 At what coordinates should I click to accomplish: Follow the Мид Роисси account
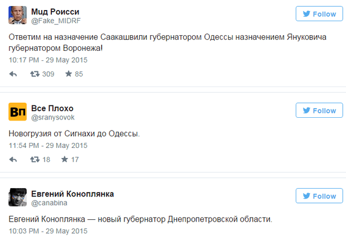click(319, 15)
